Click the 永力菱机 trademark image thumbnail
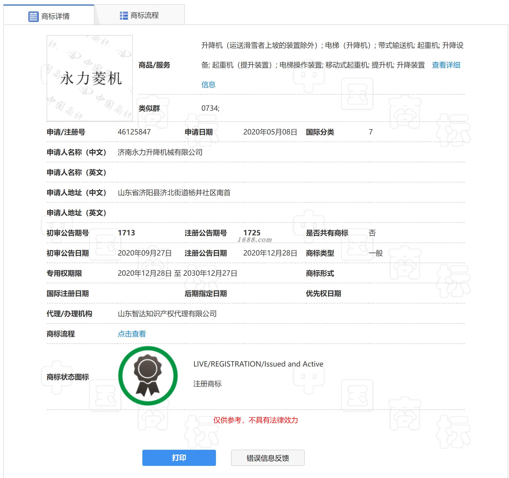 [x=90, y=78]
